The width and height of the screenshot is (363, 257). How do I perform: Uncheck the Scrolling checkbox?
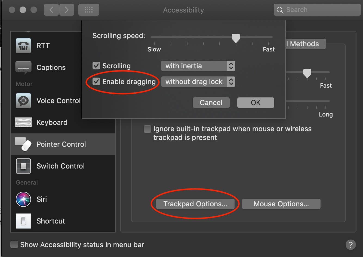coord(96,66)
